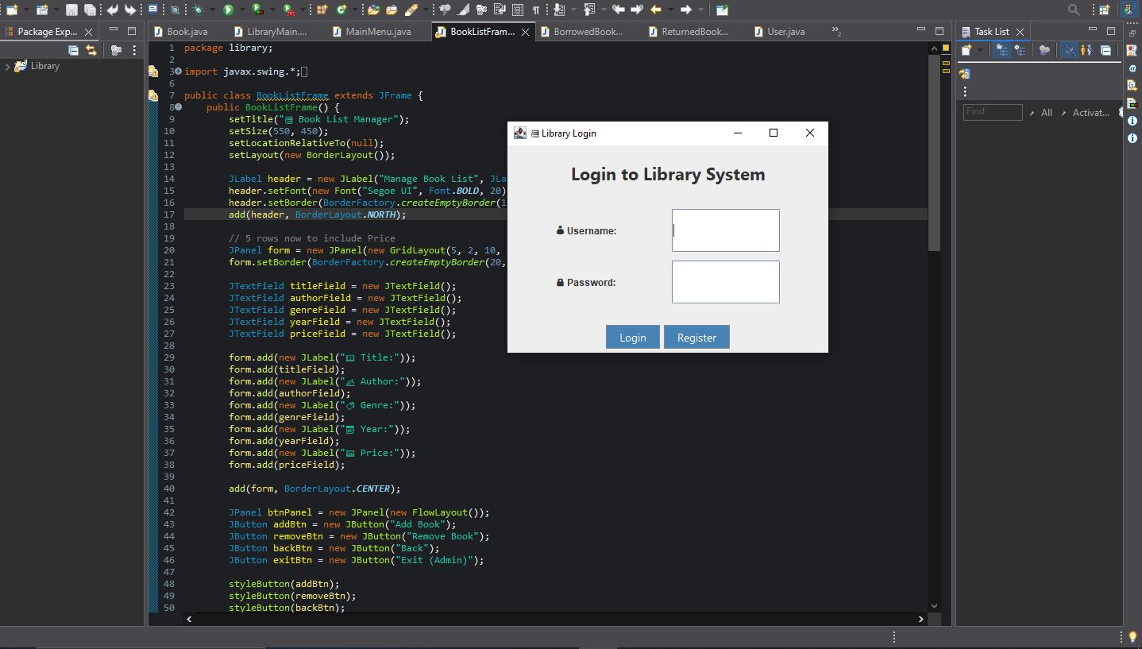The image size is (1142, 649).
Task: Click New Task icon in Task List
Action: tap(966, 49)
